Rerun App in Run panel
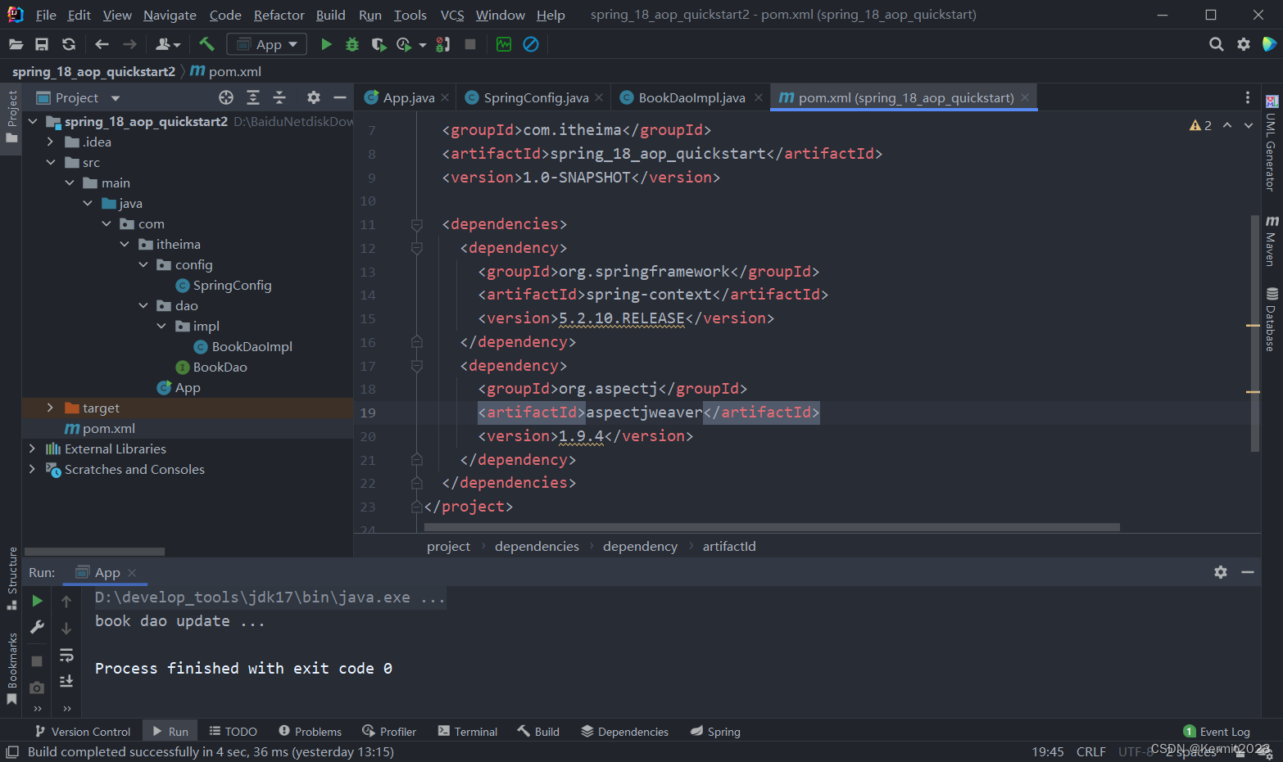 (x=37, y=601)
